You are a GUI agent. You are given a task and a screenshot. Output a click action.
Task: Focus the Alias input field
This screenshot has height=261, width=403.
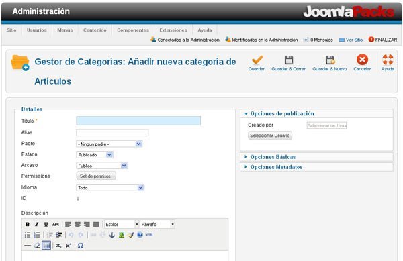(112, 133)
